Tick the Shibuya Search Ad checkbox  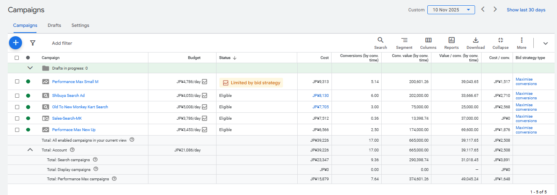click(x=17, y=96)
